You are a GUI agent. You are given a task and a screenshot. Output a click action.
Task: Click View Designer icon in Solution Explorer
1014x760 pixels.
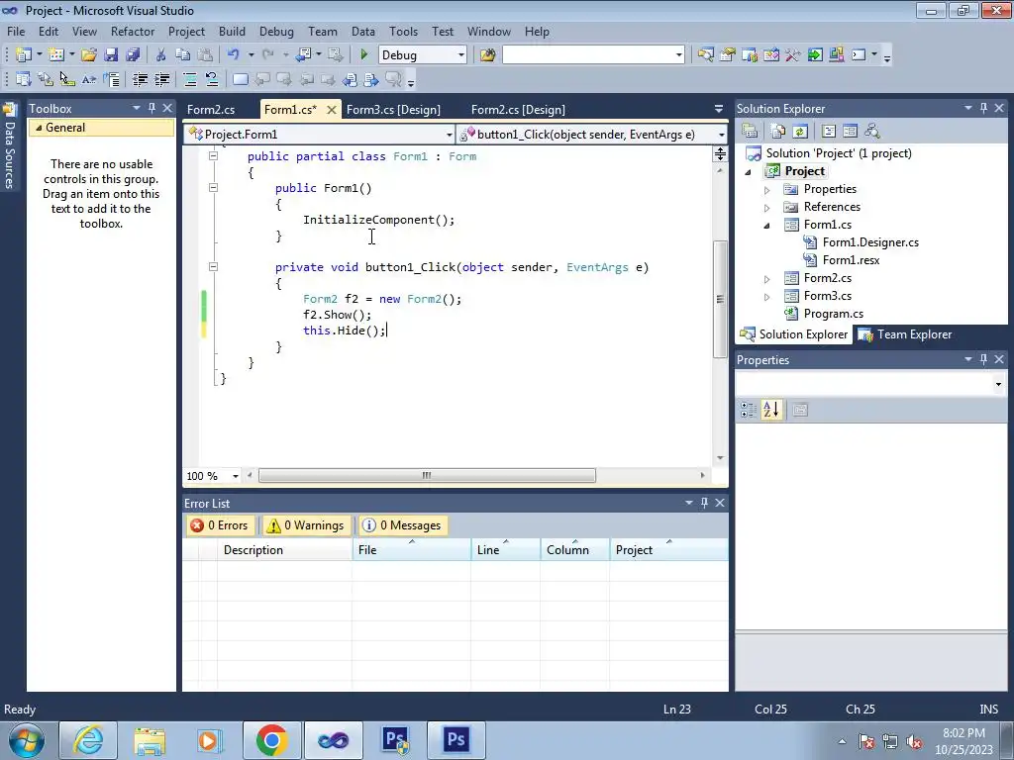[850, 132]
